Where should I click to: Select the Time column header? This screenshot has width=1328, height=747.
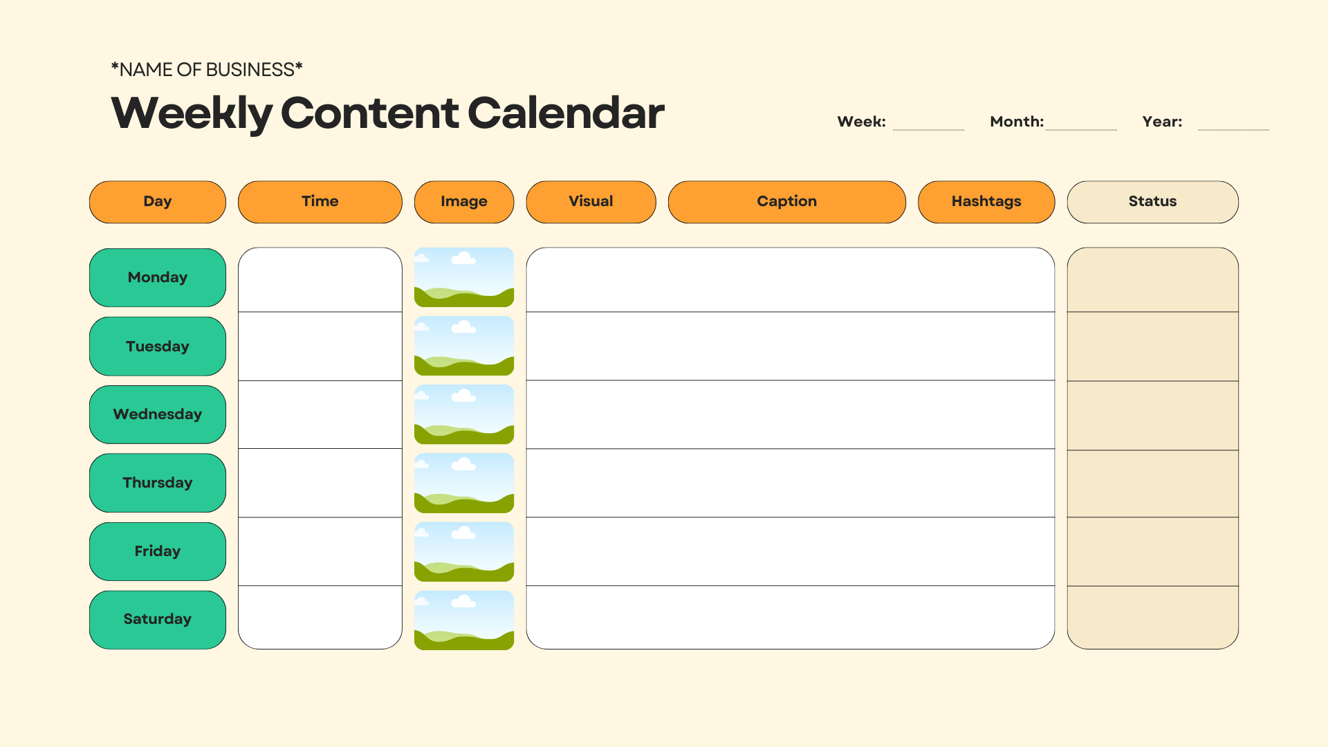coord(320,202)
